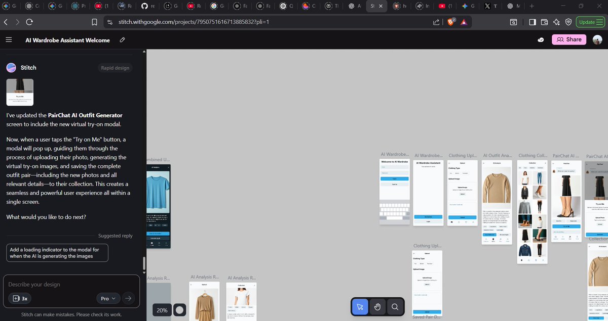Open Brave Rewards triangle icon
608x321 pixels.
pyautogui.click(x=464, y=22)
